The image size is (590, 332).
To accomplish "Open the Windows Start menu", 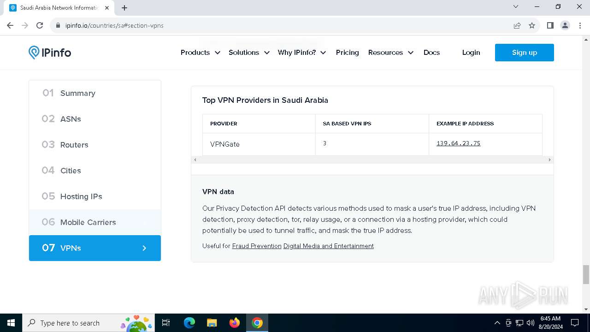I will click(x=11, y=323).
